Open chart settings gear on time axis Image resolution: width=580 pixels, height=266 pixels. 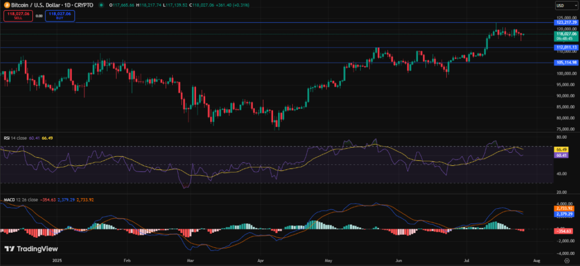(x=566, y=260)
